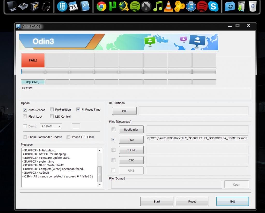Click the PIT file button
The image size is (265, 213).
coord(124,111)
